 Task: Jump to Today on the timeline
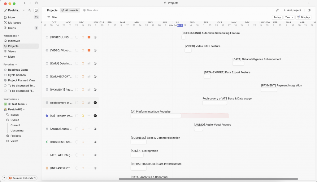click(277, 17)
